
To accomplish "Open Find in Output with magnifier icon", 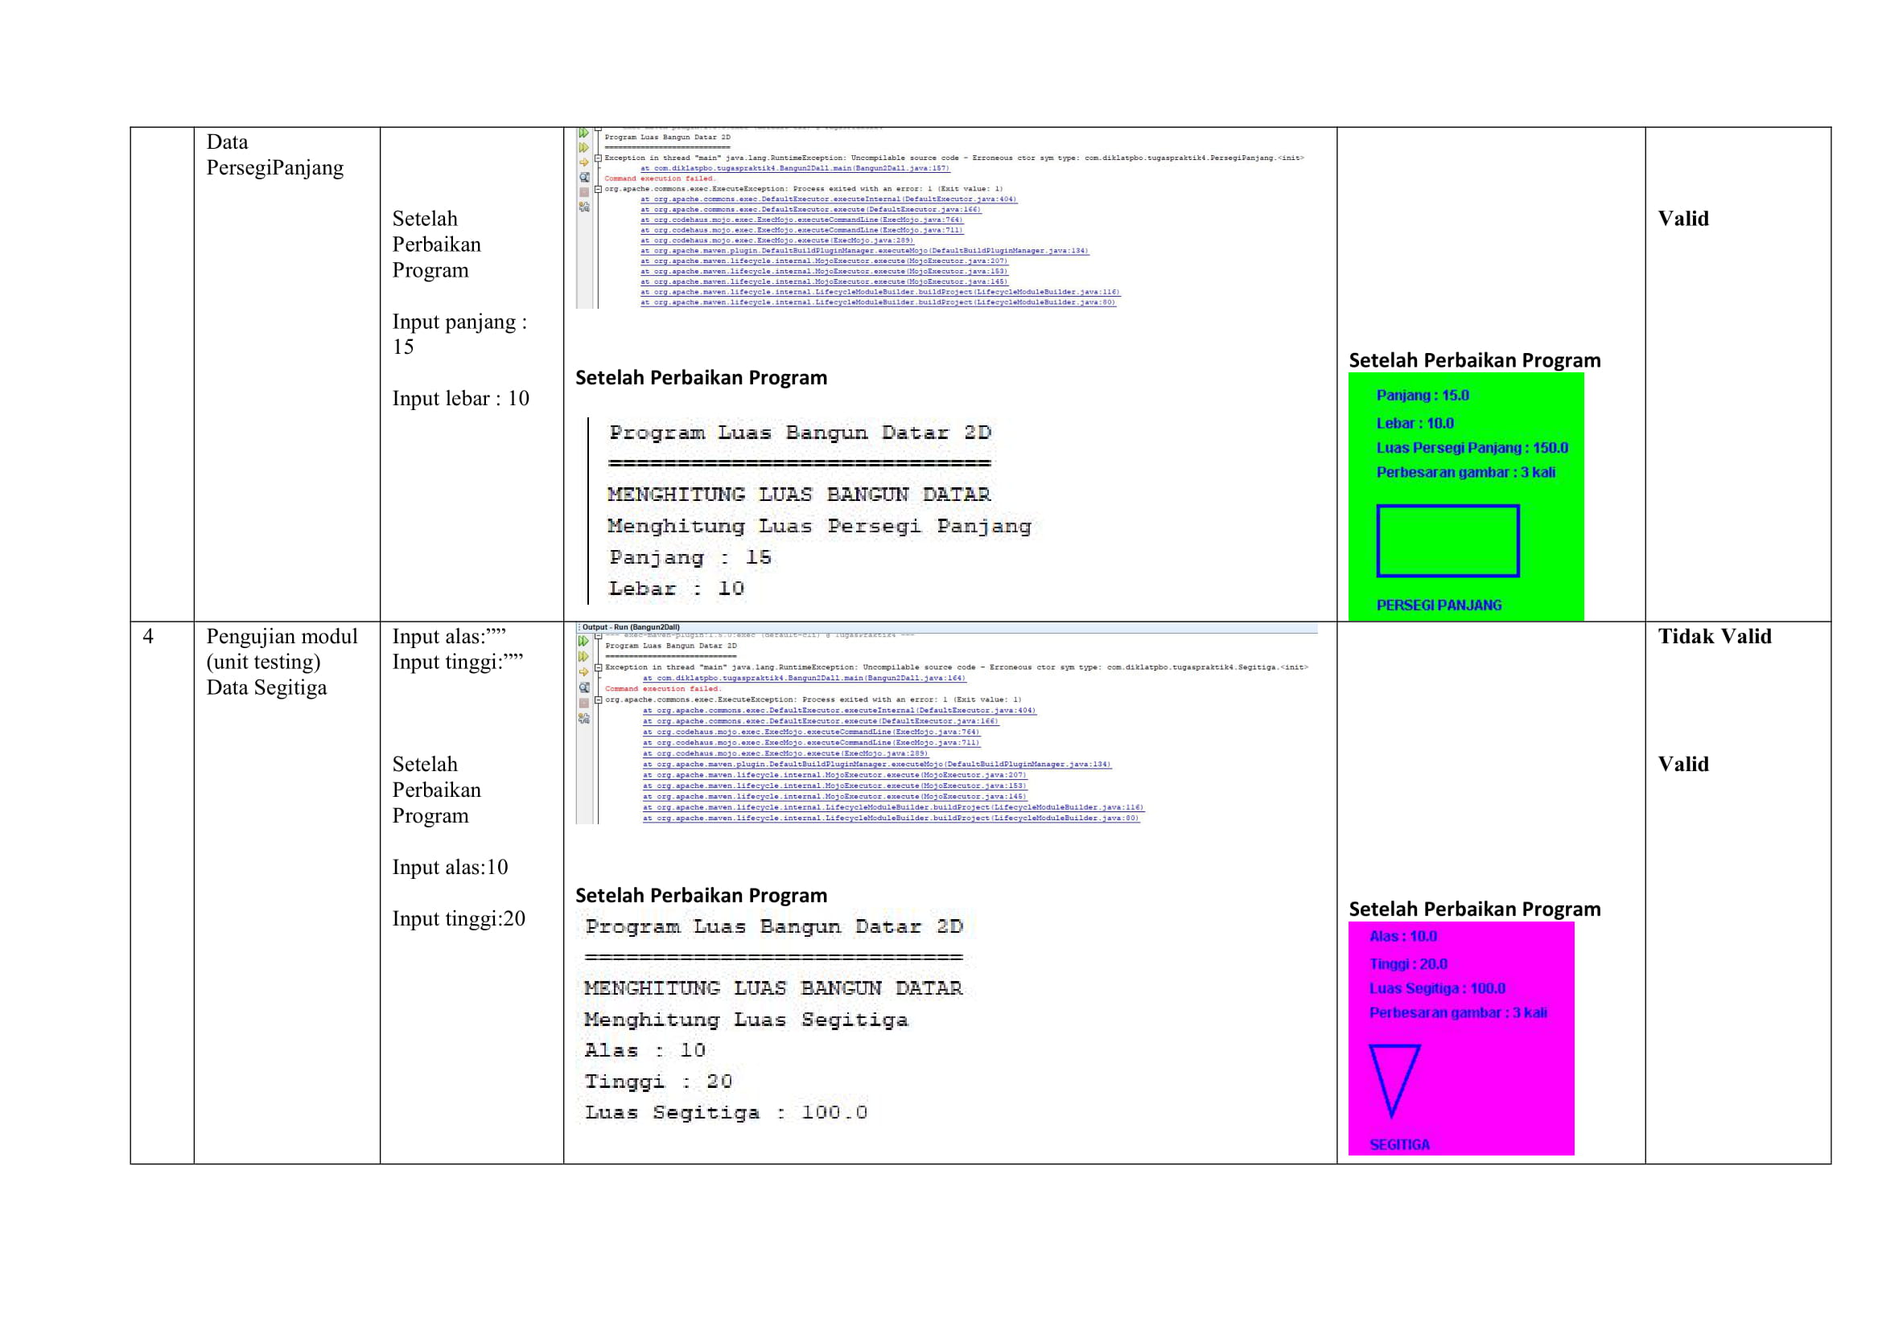I will pos(584,178).
